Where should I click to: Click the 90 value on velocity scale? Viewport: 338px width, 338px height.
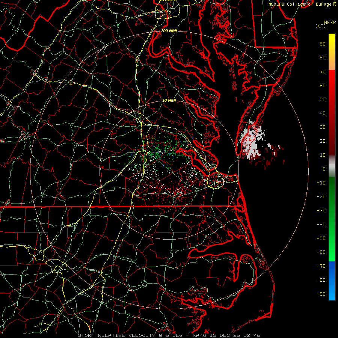323,44
